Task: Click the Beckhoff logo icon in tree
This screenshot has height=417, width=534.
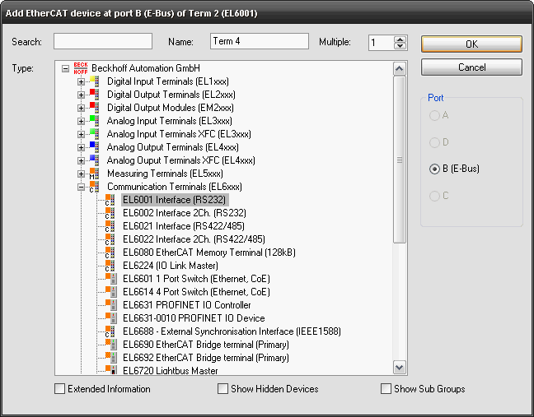Action: (x=81, y=68)
